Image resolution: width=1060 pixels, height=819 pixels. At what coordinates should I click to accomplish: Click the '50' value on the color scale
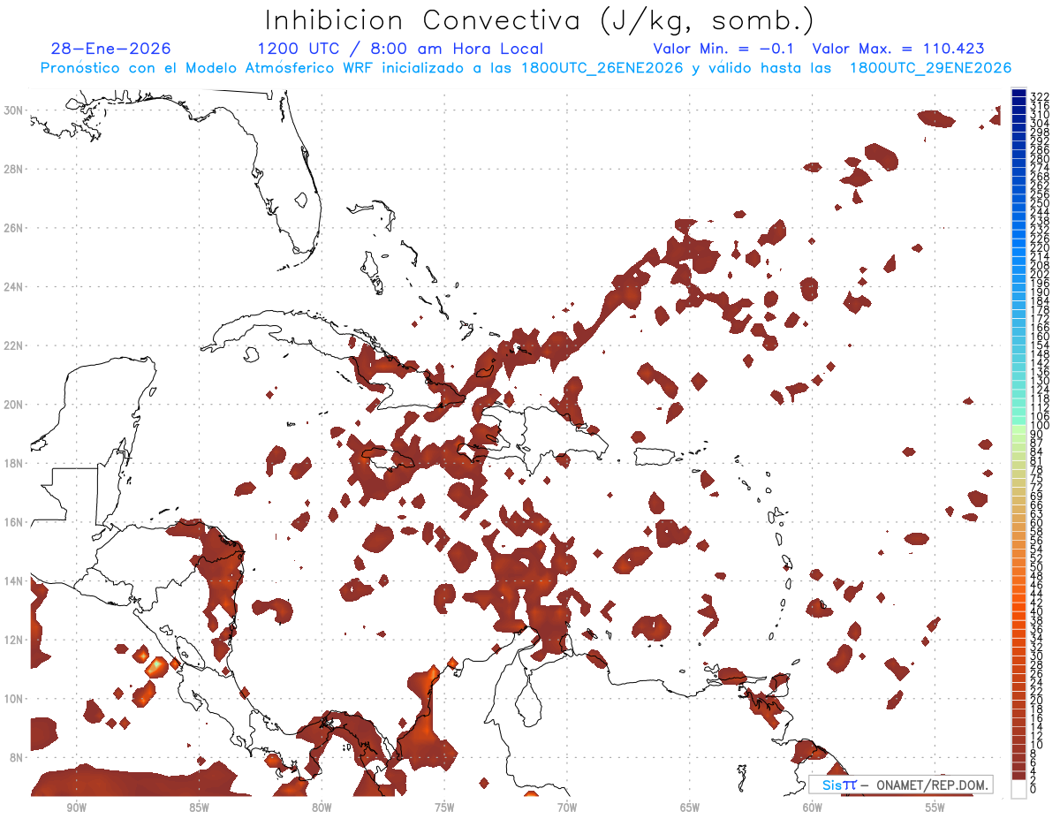(x=1036, y=567)
